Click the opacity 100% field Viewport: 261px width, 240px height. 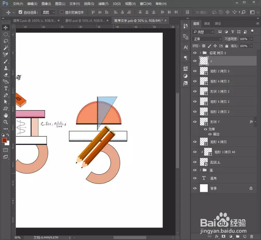244,39
